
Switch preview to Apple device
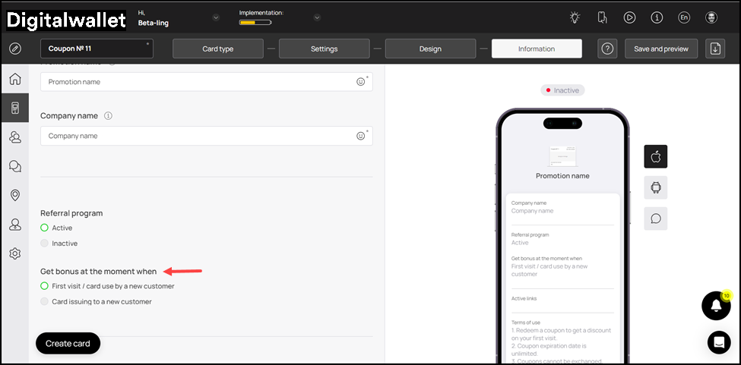[x=655, y=156]
